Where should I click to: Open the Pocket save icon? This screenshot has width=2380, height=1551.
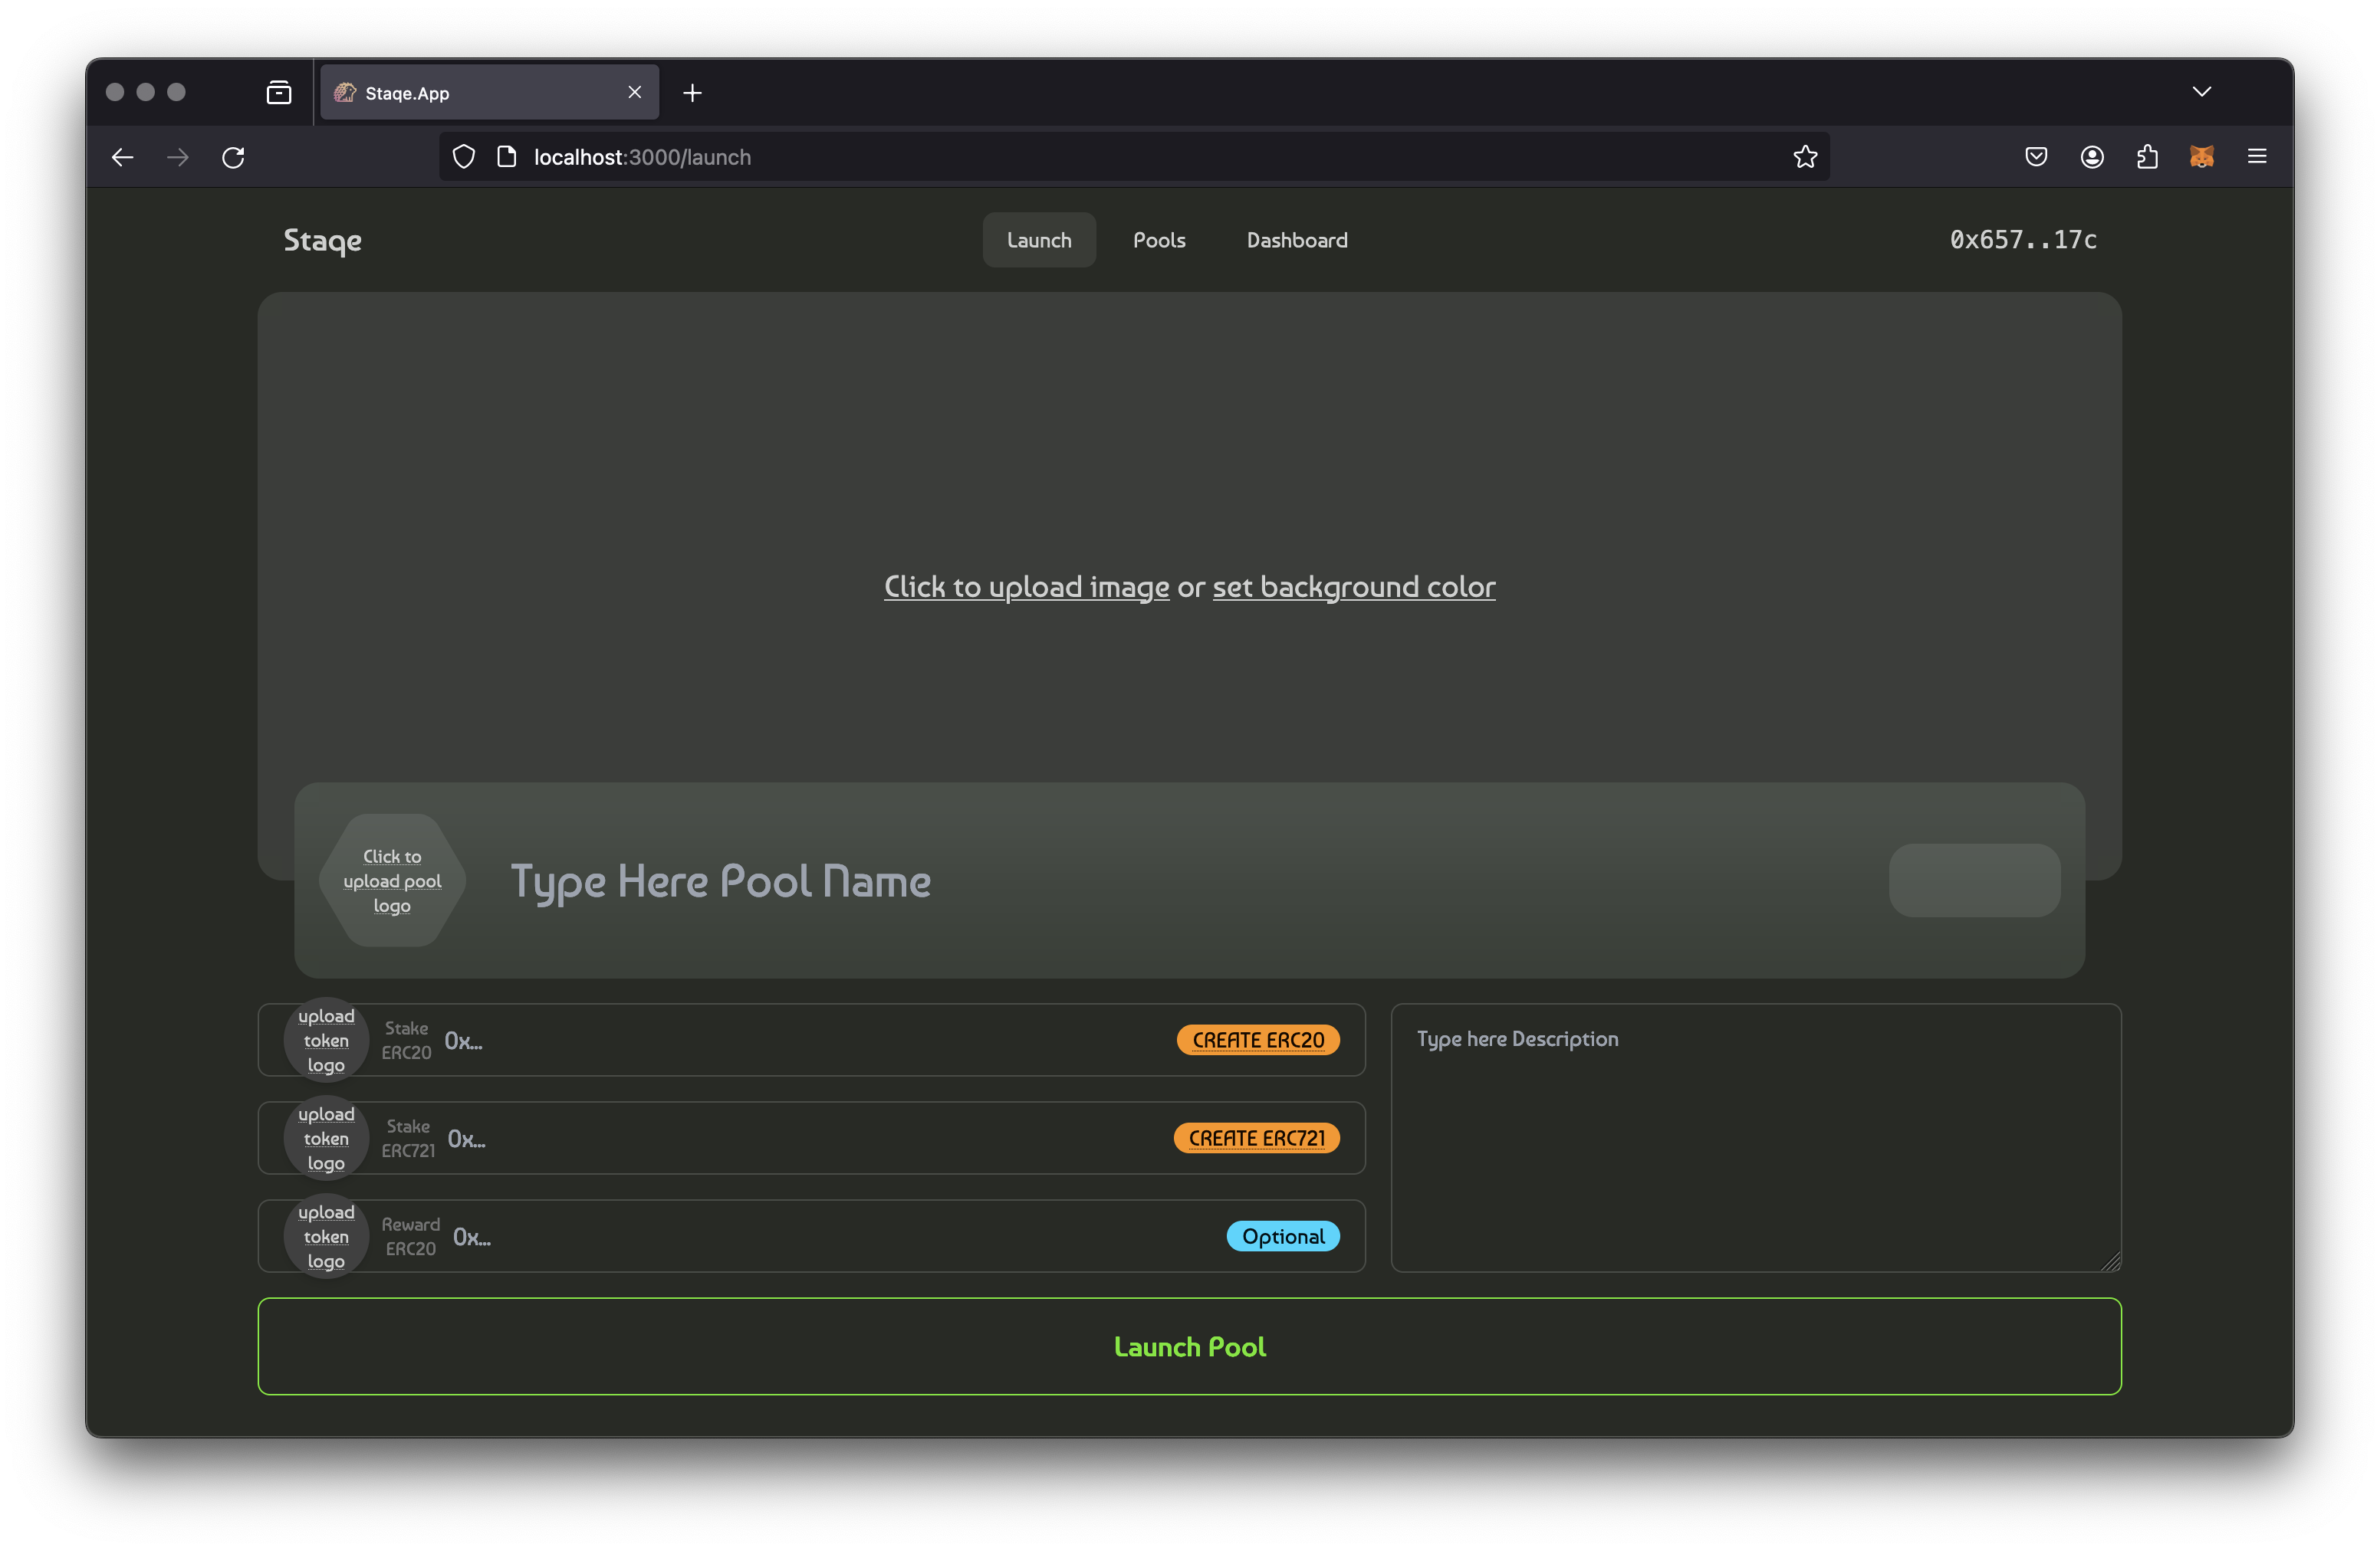[x=2036, y=157]
